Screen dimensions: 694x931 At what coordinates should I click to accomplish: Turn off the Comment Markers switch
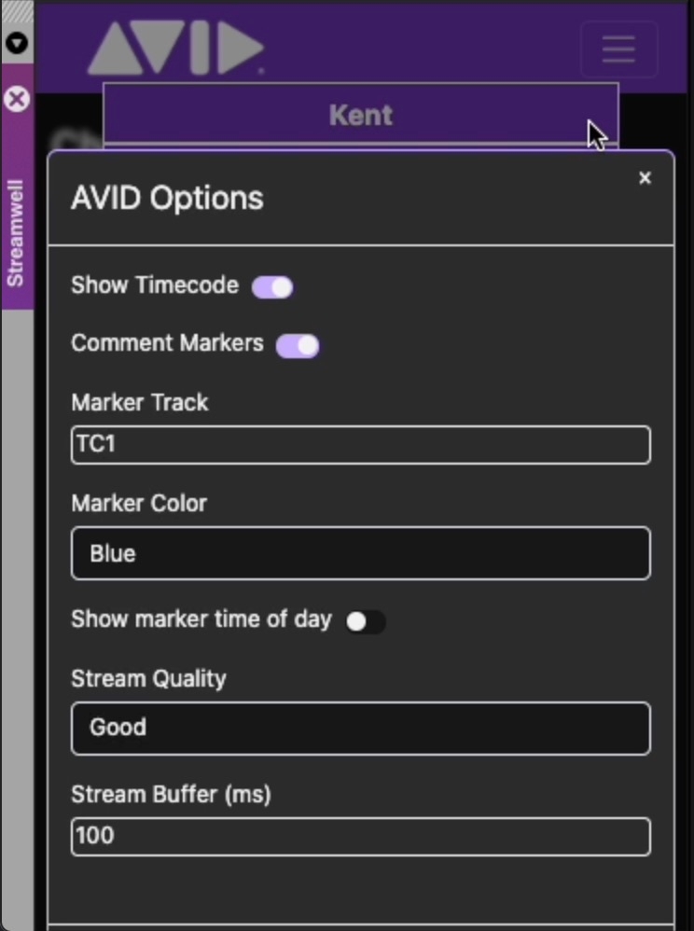[x=298, y=346]
